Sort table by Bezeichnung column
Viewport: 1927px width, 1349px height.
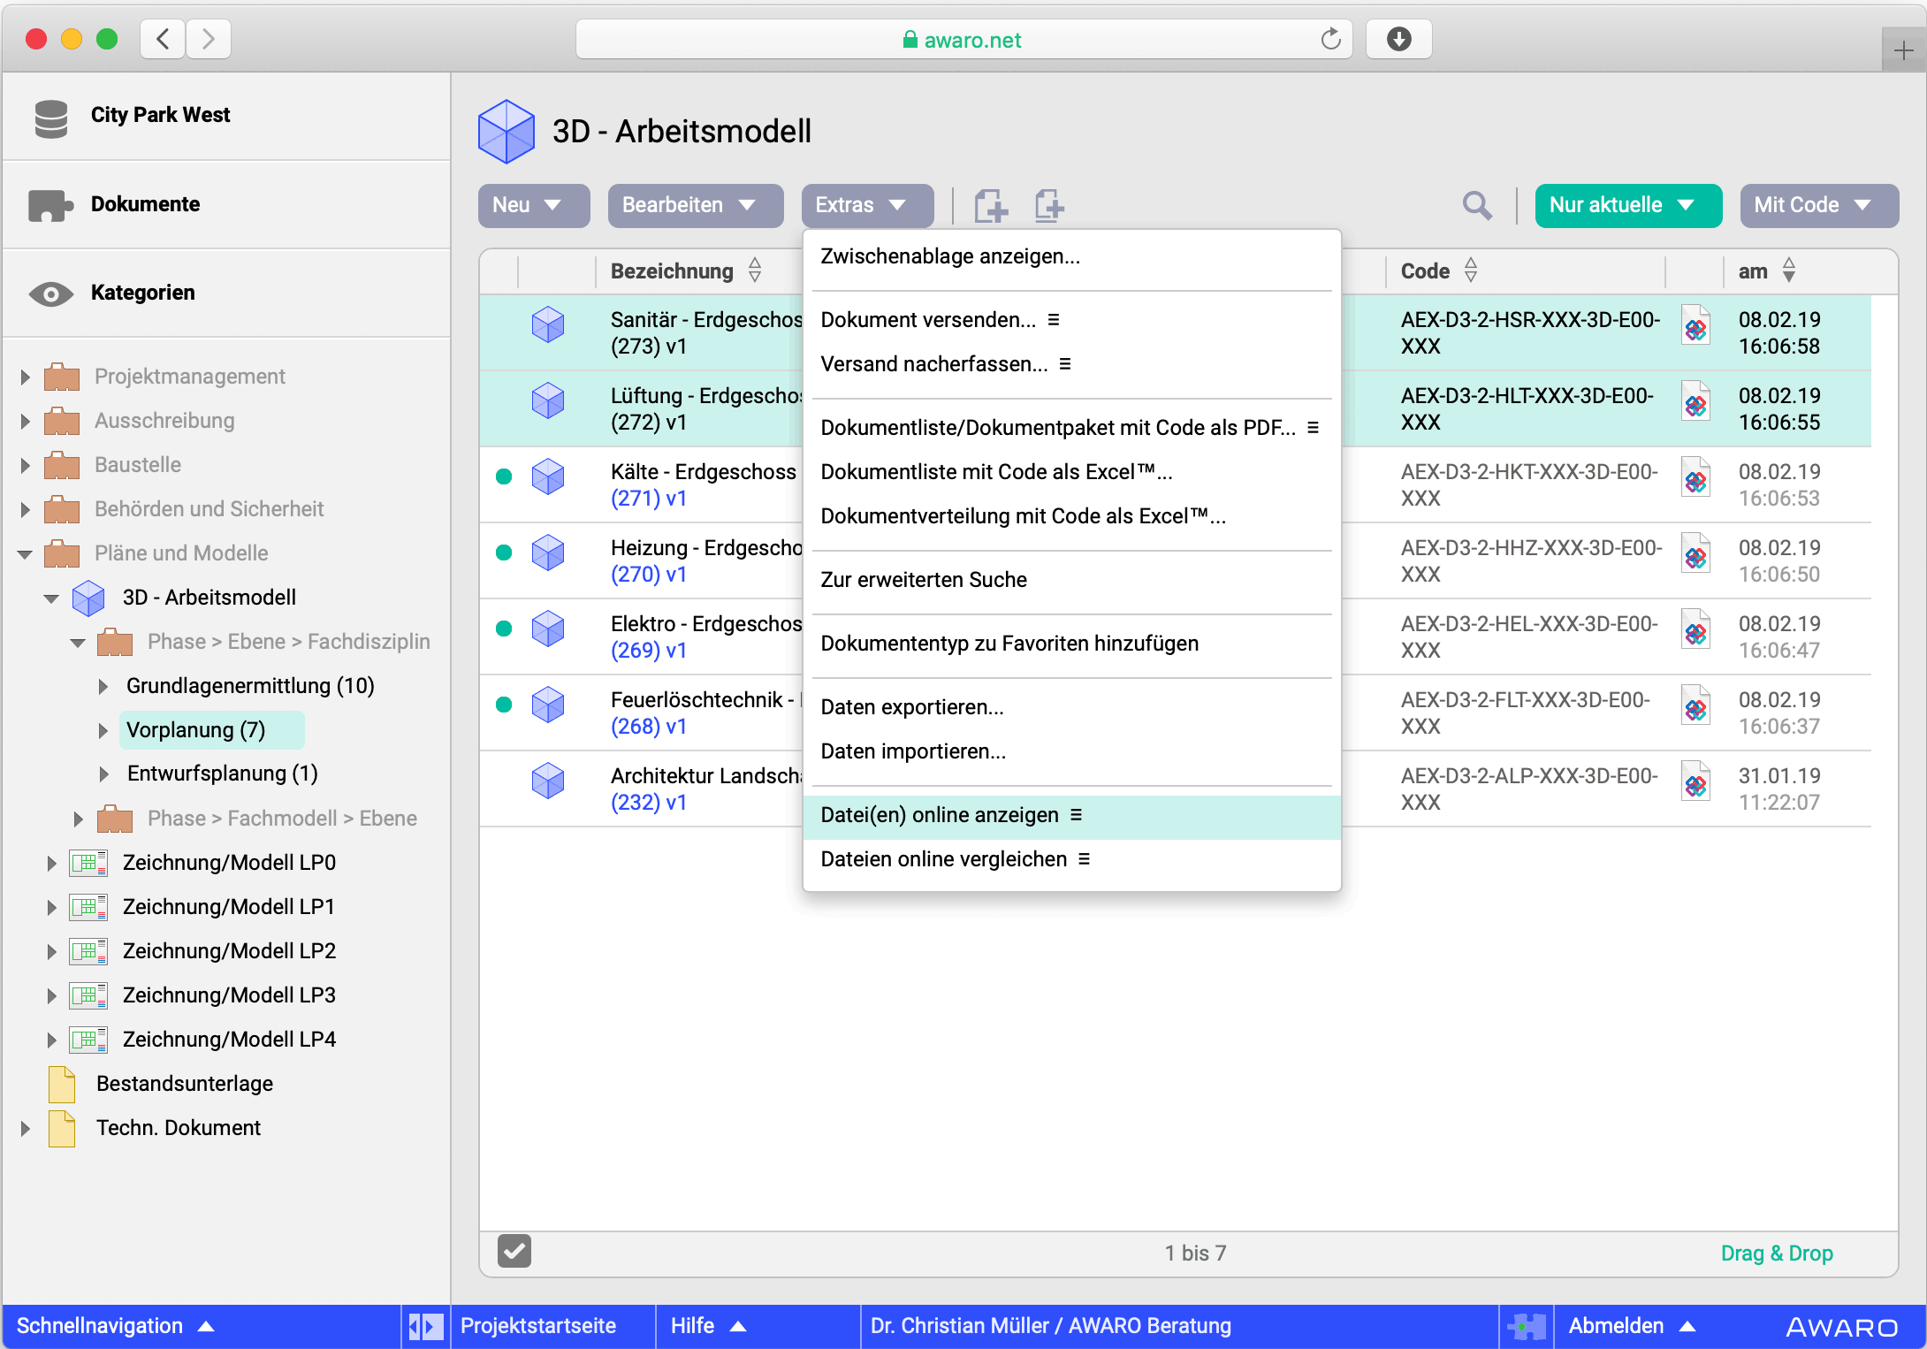click(x=685, y=271)
